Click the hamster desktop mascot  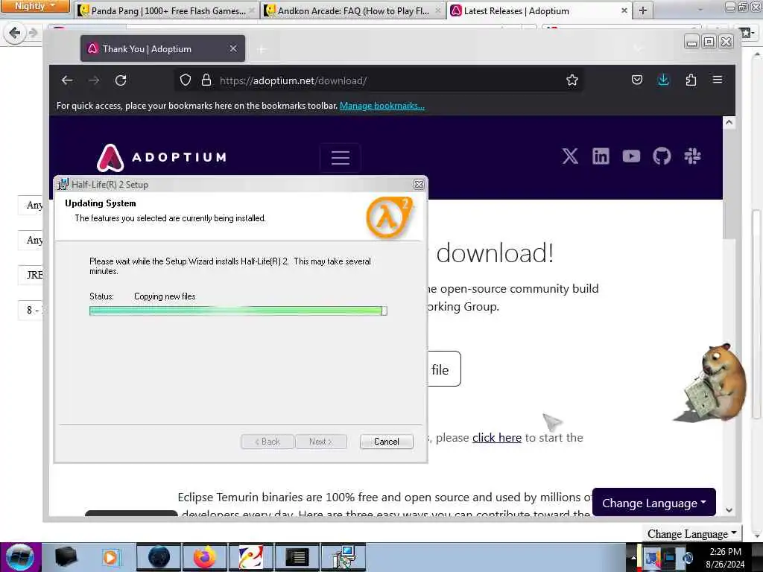tap(715, 383)
